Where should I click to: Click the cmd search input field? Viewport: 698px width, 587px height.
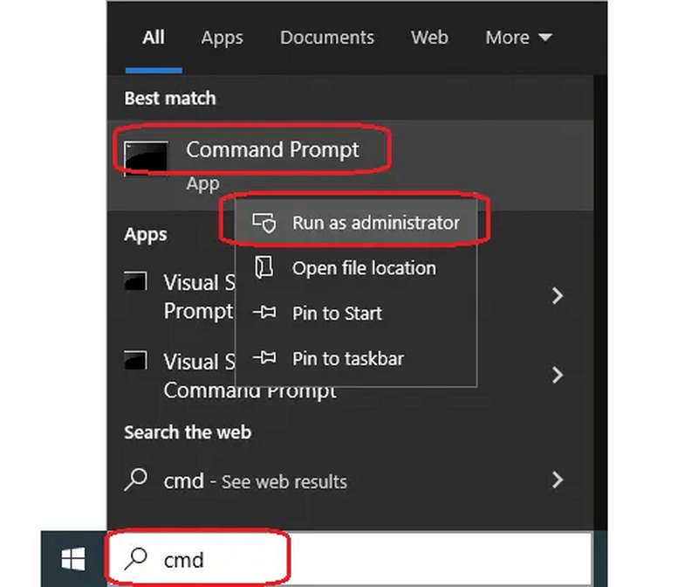click(350, 559)
